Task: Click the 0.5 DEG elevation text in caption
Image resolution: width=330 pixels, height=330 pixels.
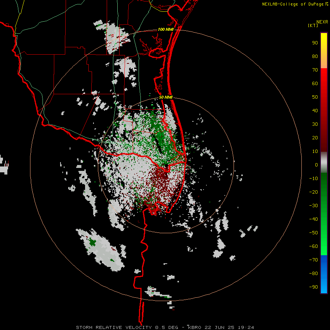Action: point(167,327)
